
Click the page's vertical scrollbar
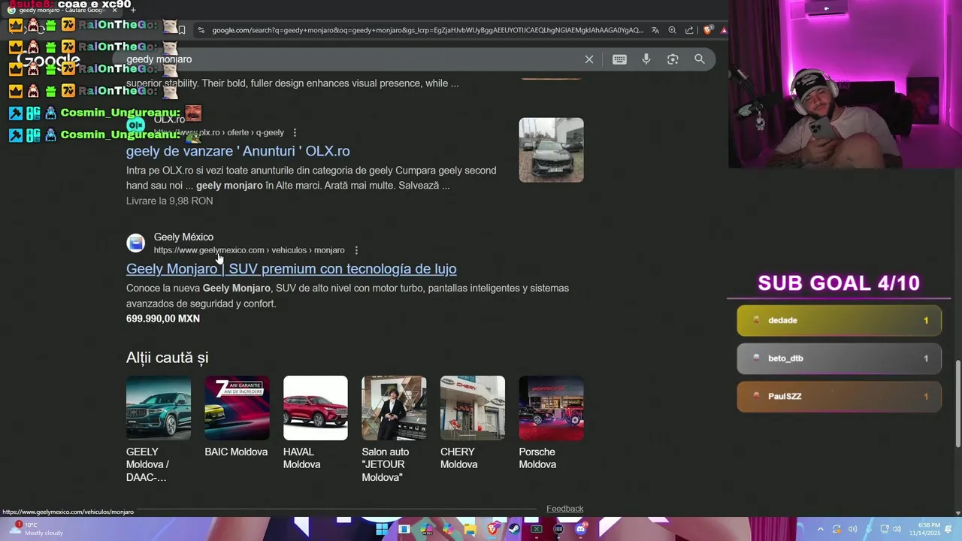click(x=957, y=404)
